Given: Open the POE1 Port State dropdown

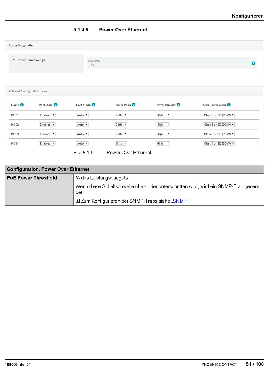Looking at the screenshot, I should 47,115.
